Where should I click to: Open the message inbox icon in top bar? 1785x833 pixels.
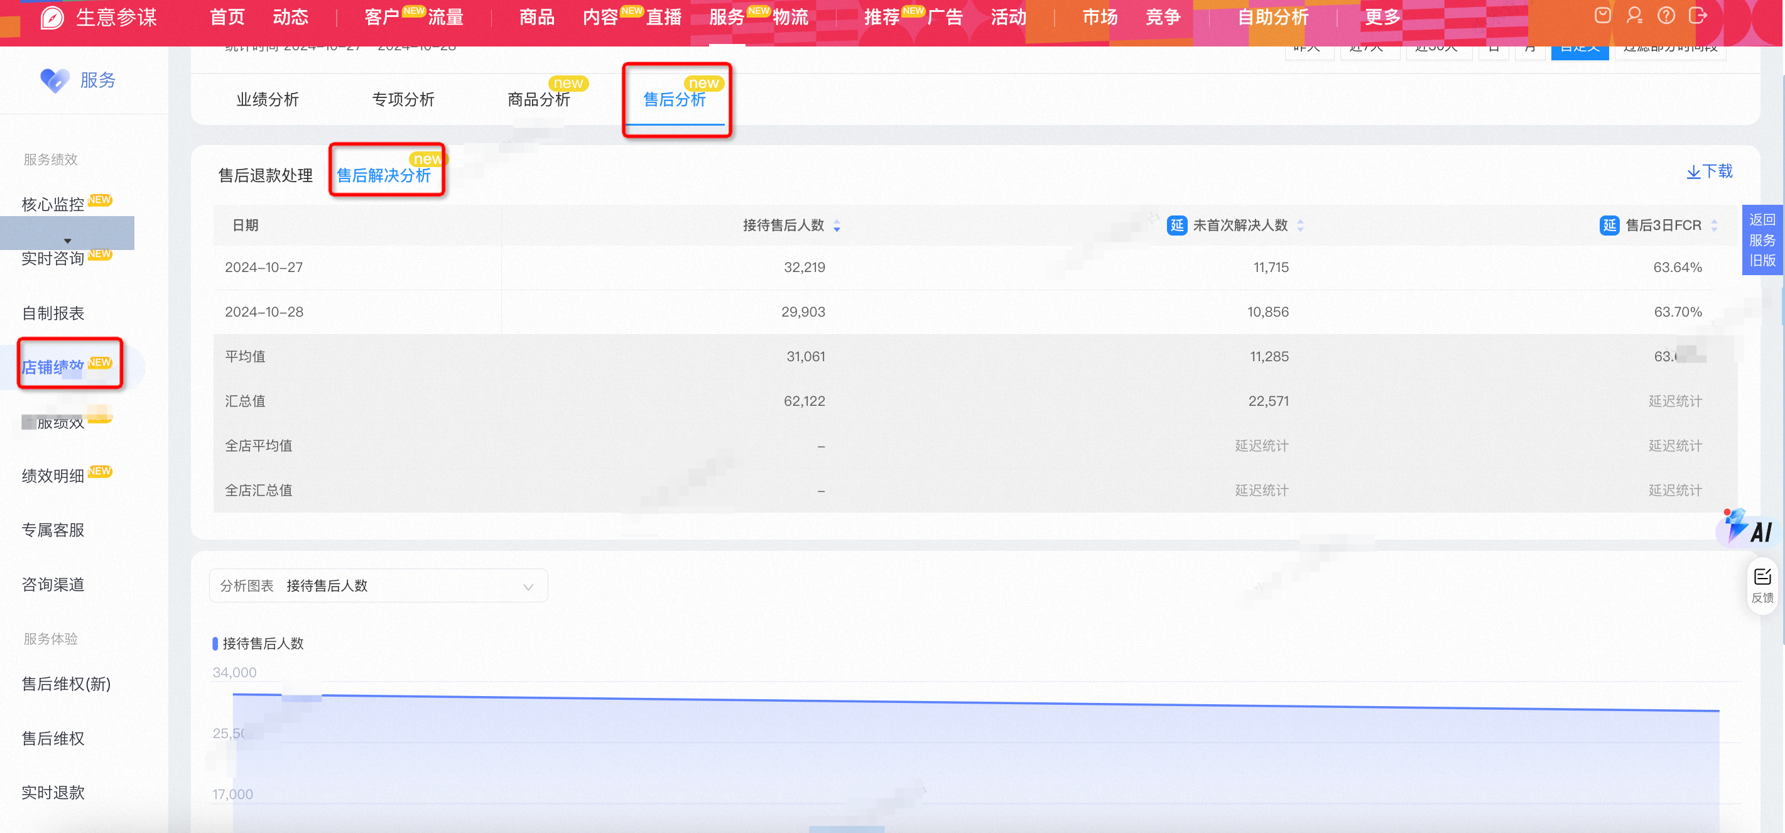(1602, 15)
